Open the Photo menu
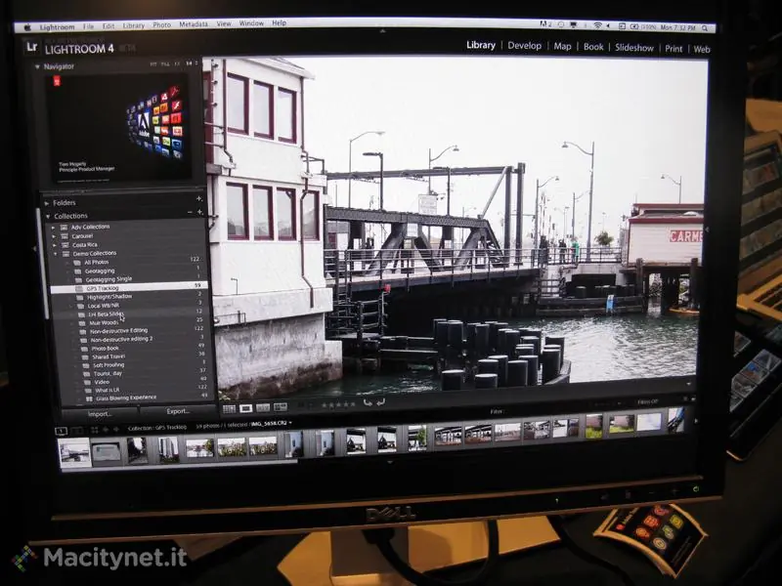Screen dimensions: 782x586 point(161,24)
